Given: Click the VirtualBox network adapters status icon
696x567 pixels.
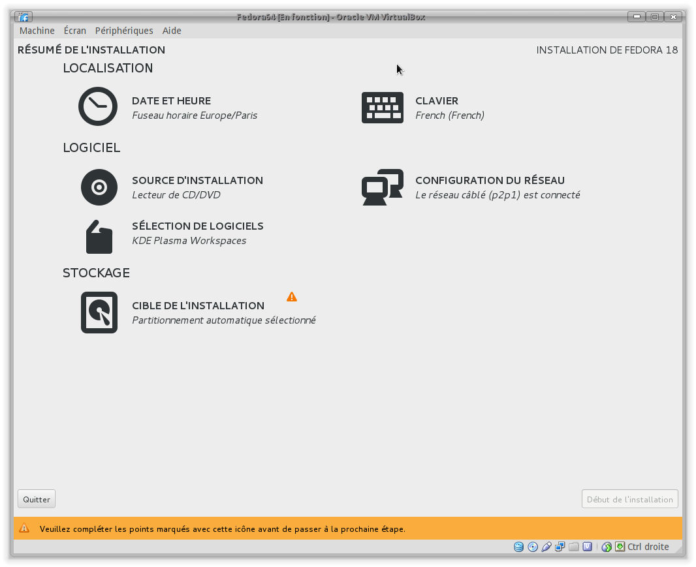Looking at the screenshot, I should pyautogui.click(x=560, y=547).
